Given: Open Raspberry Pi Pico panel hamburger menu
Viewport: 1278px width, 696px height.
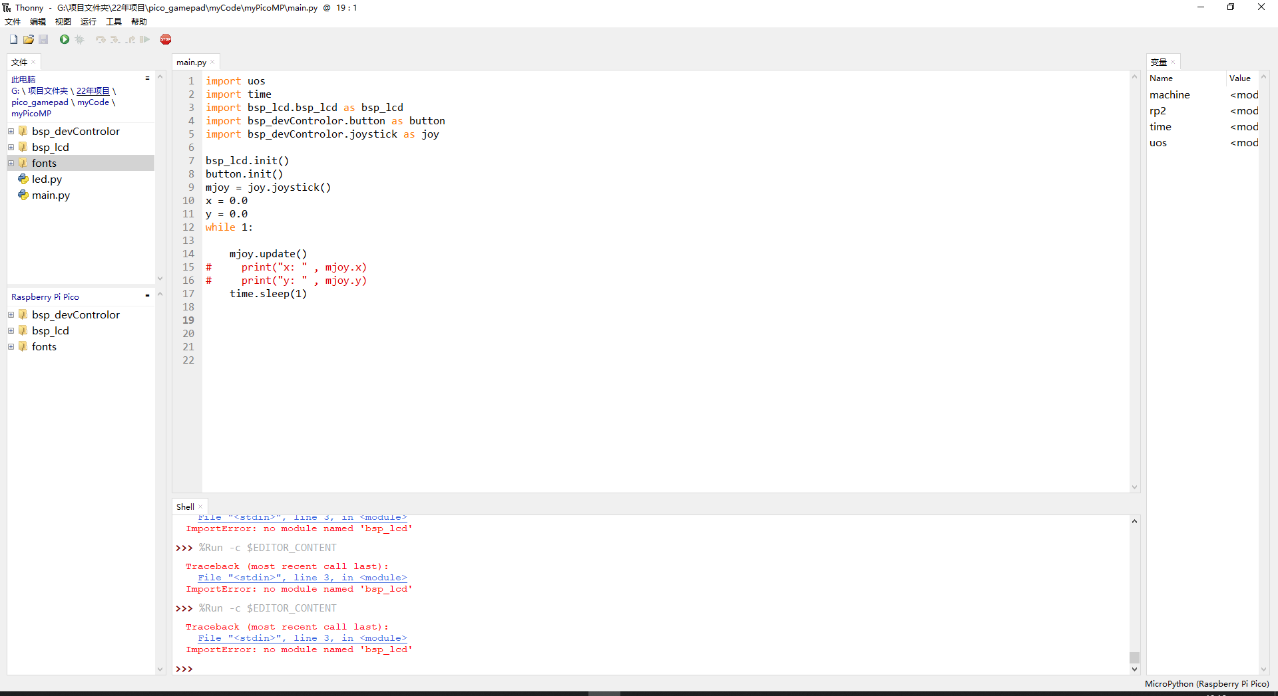Looking at the screenshot, I should tap(147, 296).
